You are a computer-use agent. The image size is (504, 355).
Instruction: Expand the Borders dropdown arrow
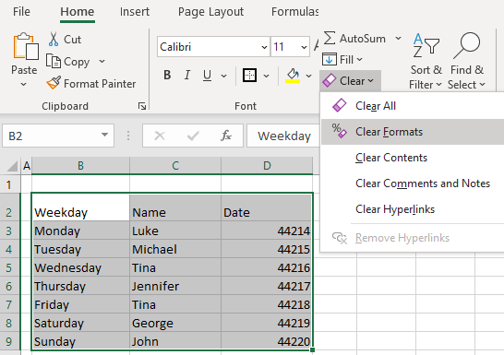[x=266, y=76]
